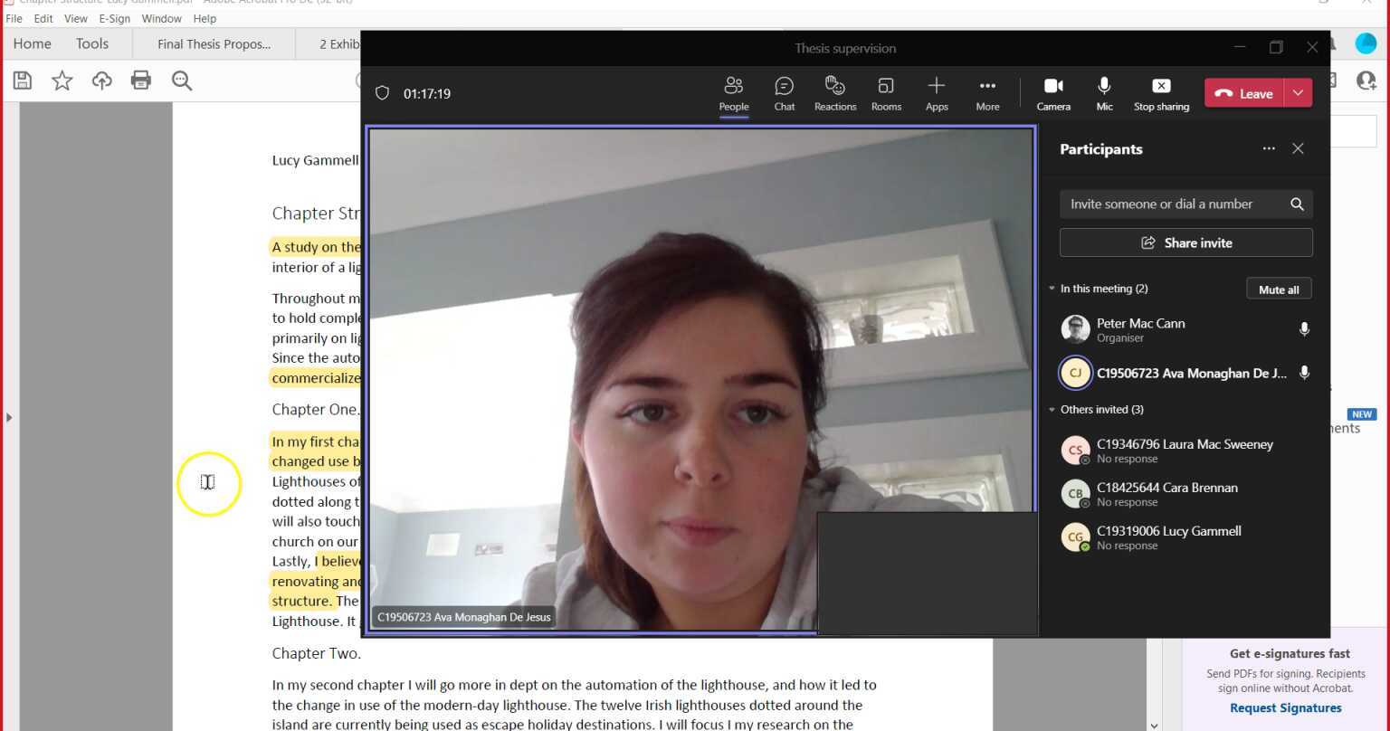
Task: Click the Share invite button
Action: pyautogui.click(x=1185, y=242)
